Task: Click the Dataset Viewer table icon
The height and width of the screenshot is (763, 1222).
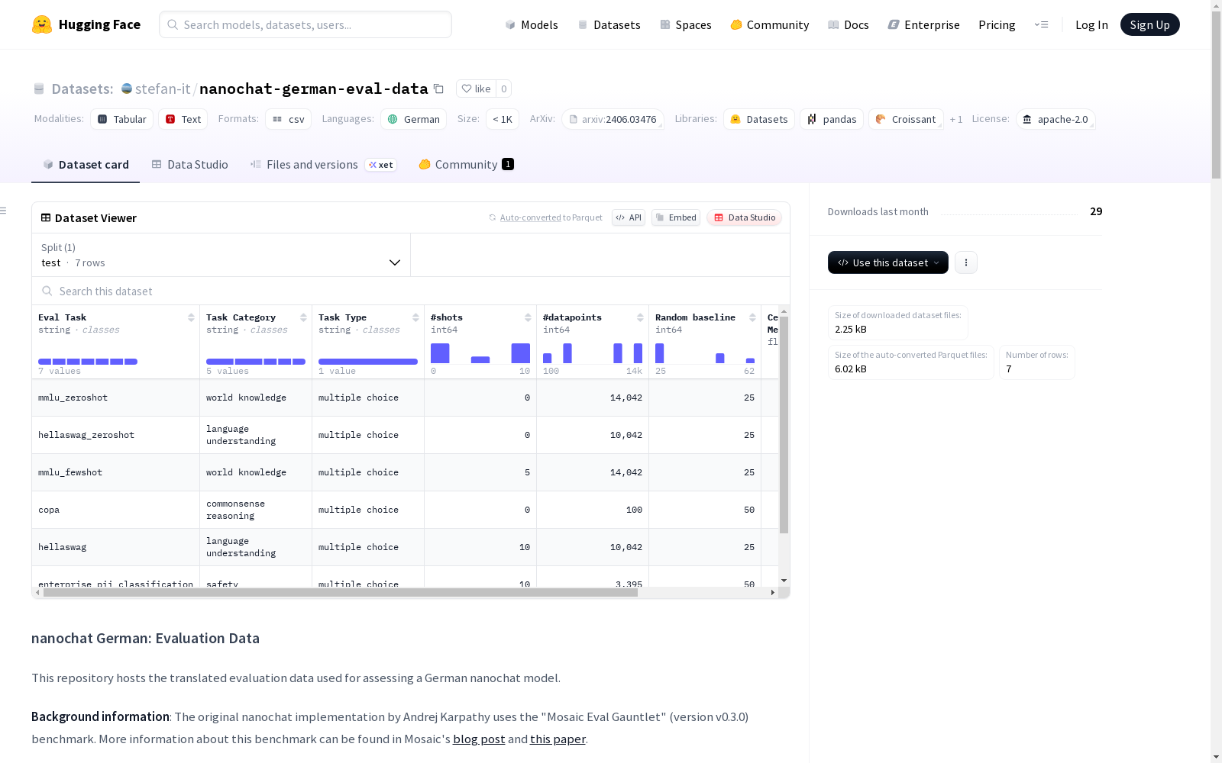Action: click(46, 217)
